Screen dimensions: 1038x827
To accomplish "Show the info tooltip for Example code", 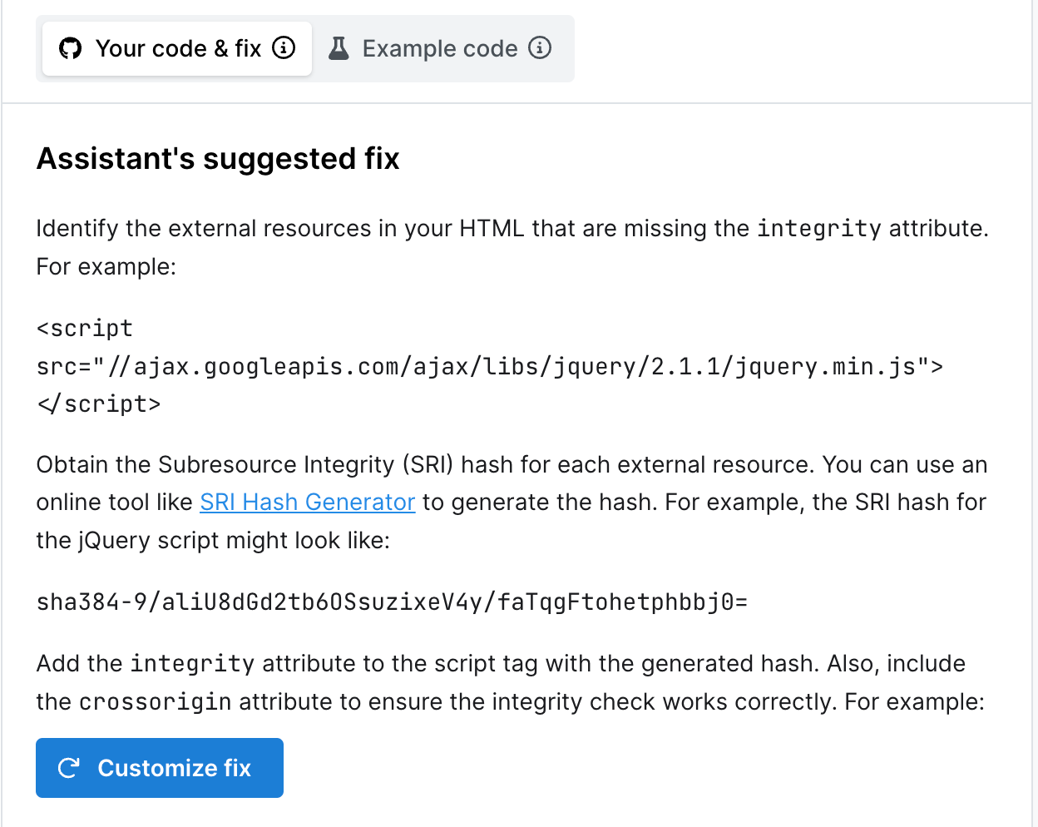I will coord(540,48).
